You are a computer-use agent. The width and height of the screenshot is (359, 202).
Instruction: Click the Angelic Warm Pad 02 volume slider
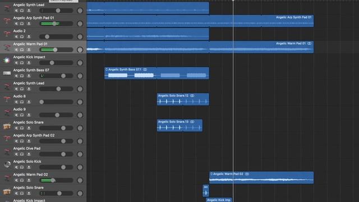(x=56, y=180)
